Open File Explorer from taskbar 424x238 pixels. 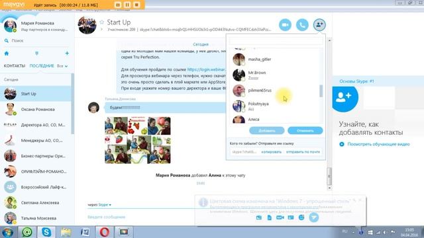coord(66,232)
